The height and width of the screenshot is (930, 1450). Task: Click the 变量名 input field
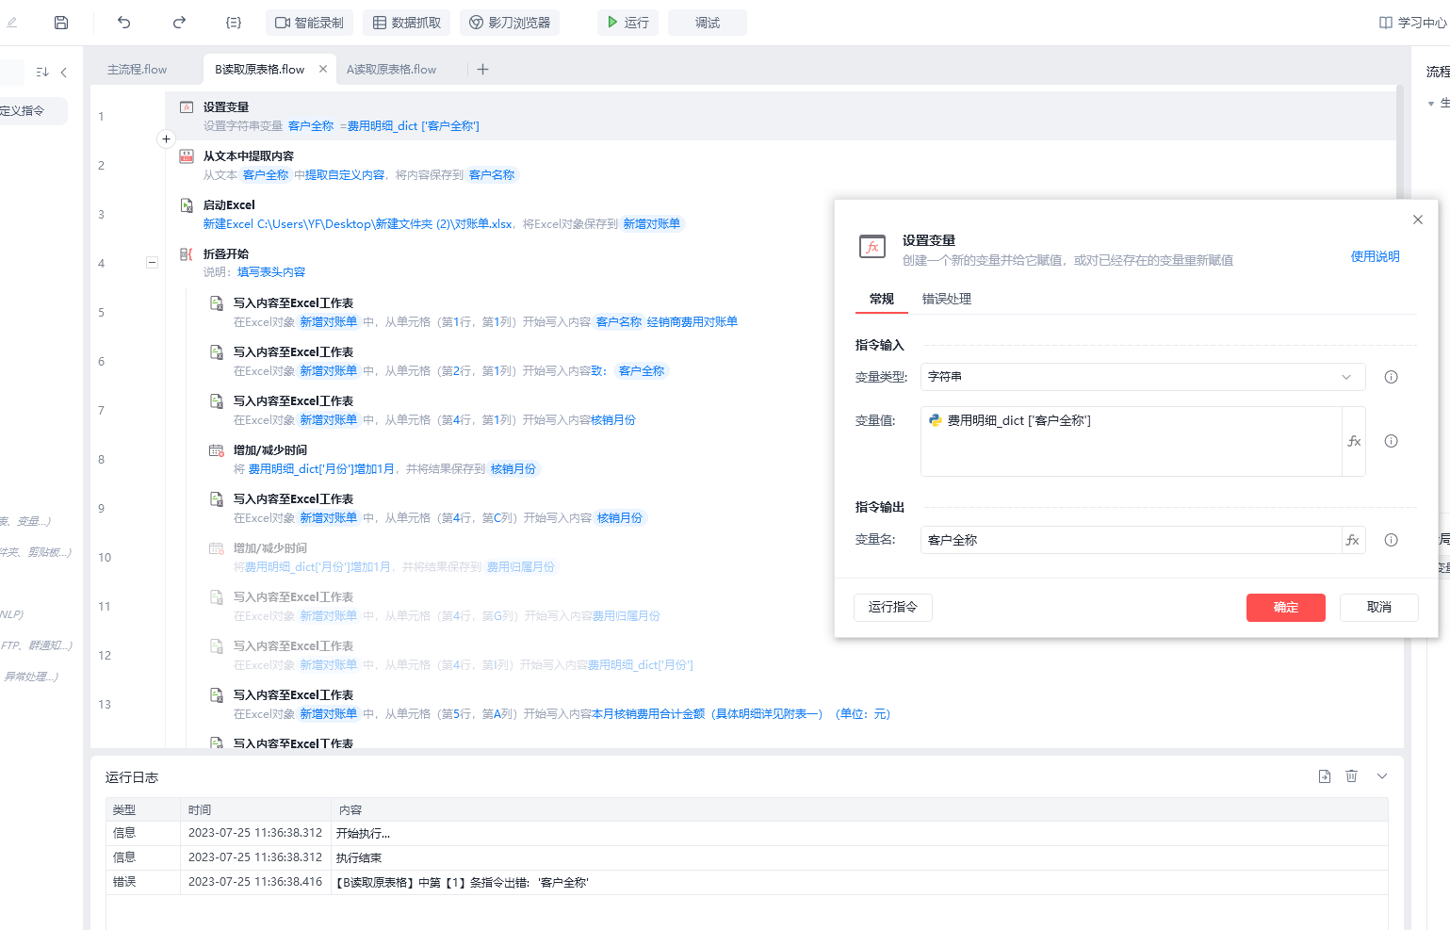(1131, 540)
